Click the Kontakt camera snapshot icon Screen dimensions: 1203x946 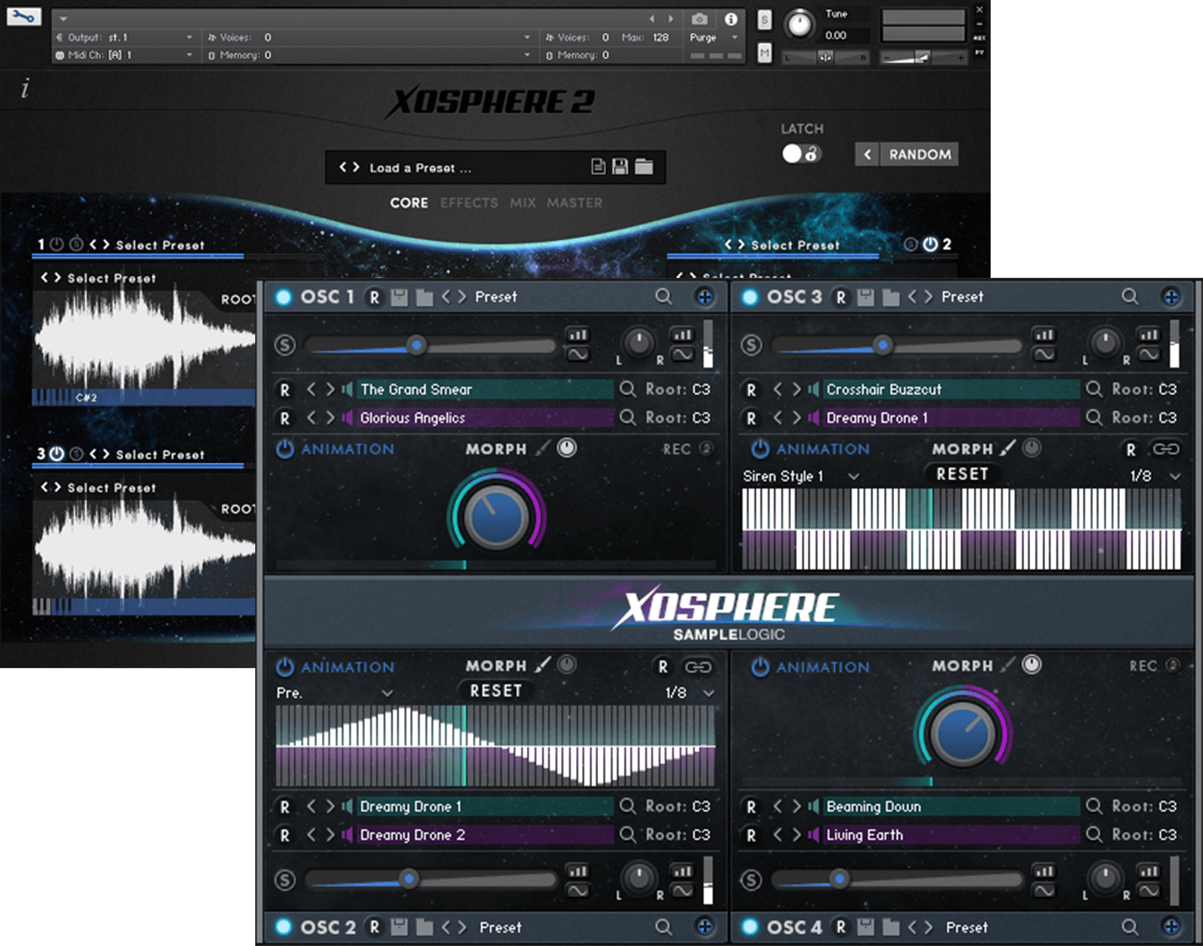699,19
